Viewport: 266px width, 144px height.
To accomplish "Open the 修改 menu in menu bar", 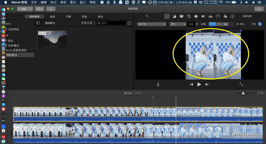I will point(63,2).
